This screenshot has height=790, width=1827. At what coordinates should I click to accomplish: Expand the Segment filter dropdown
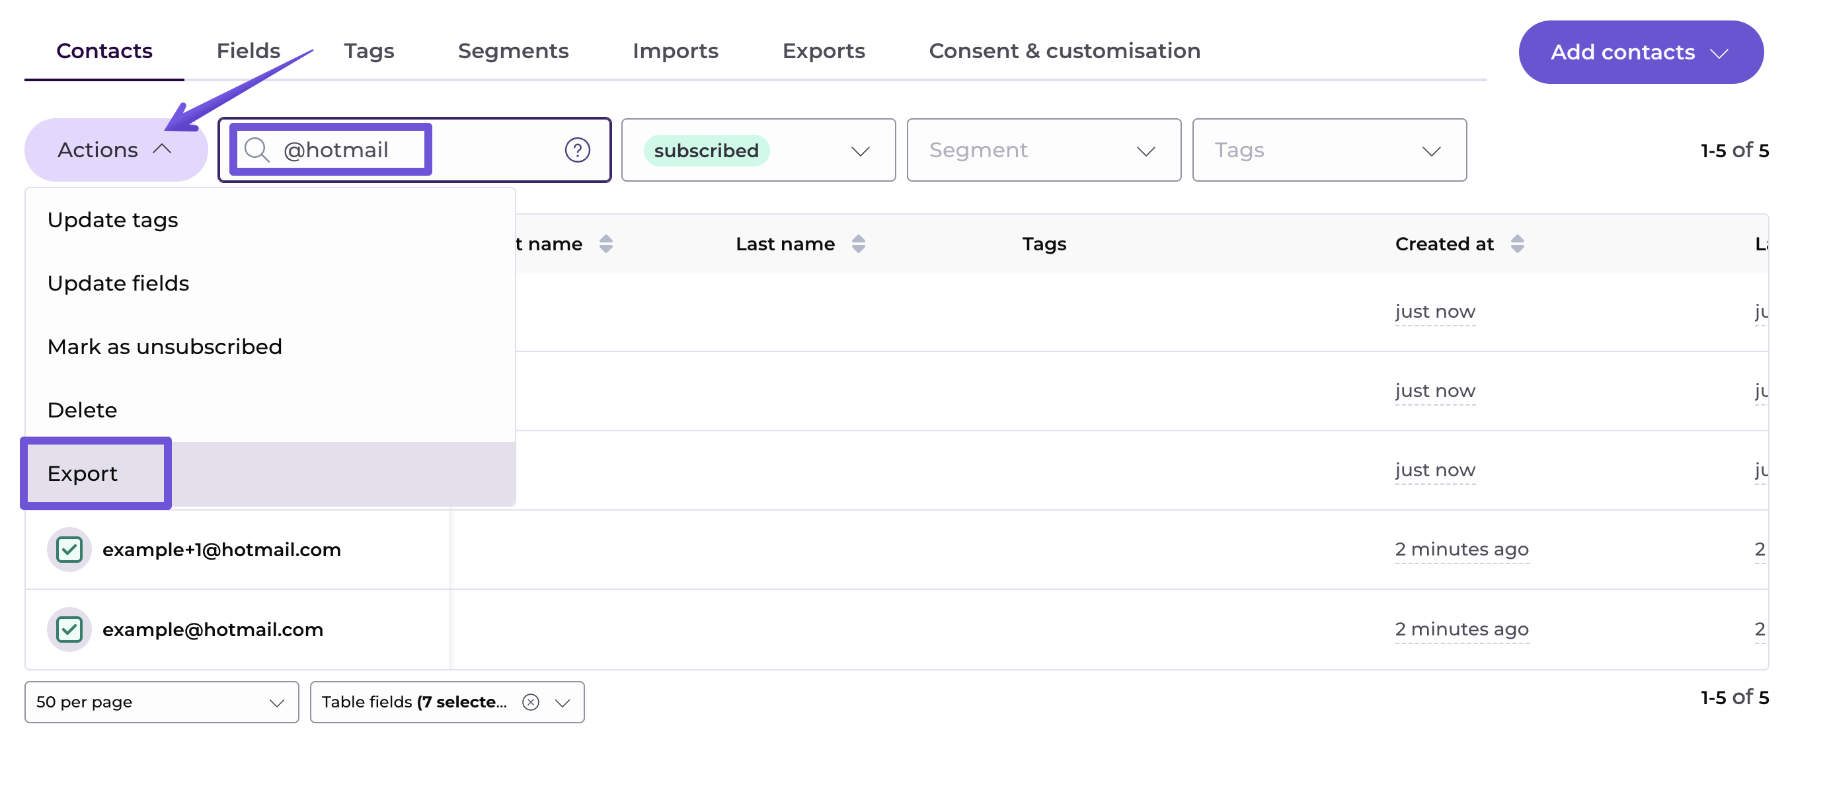[1042, 150]
